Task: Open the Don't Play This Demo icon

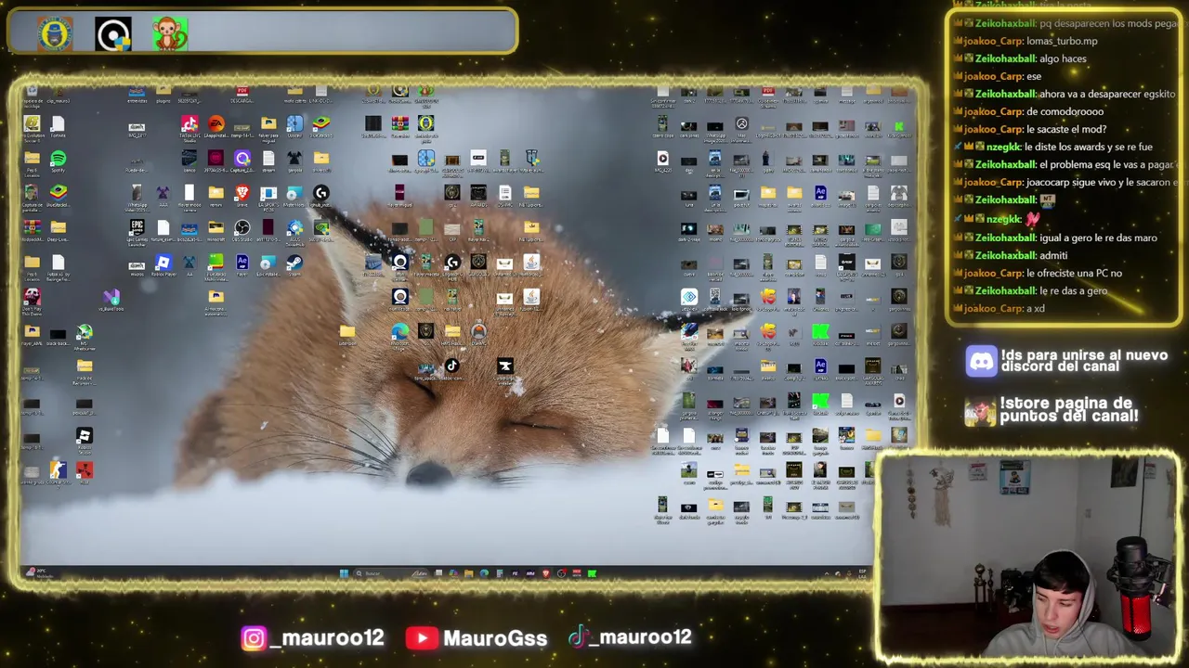Action: (x=32, y=297)
